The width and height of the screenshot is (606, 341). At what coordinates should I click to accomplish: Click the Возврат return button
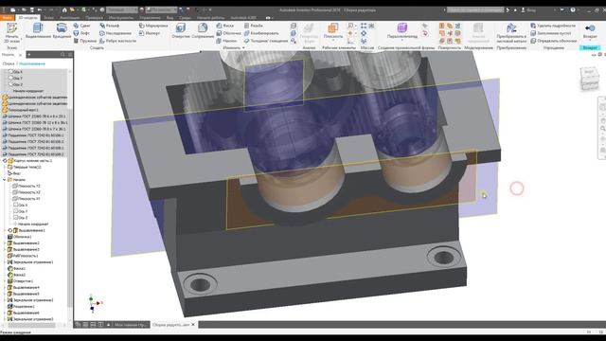point(590,31)
